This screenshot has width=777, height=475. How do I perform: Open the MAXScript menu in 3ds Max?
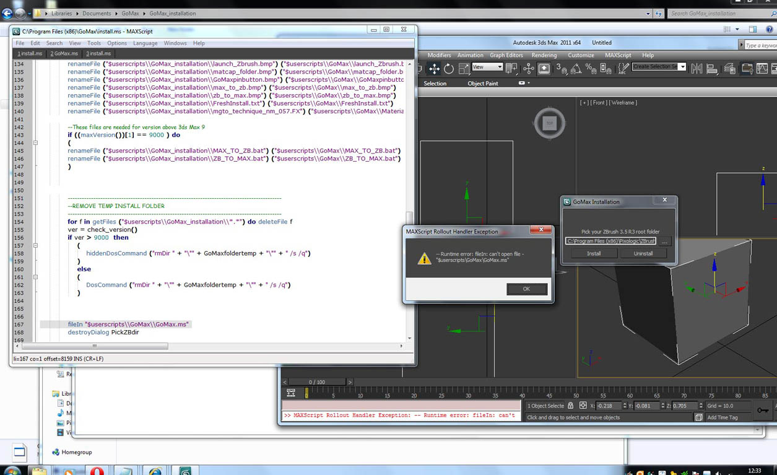tap(617, 55)
